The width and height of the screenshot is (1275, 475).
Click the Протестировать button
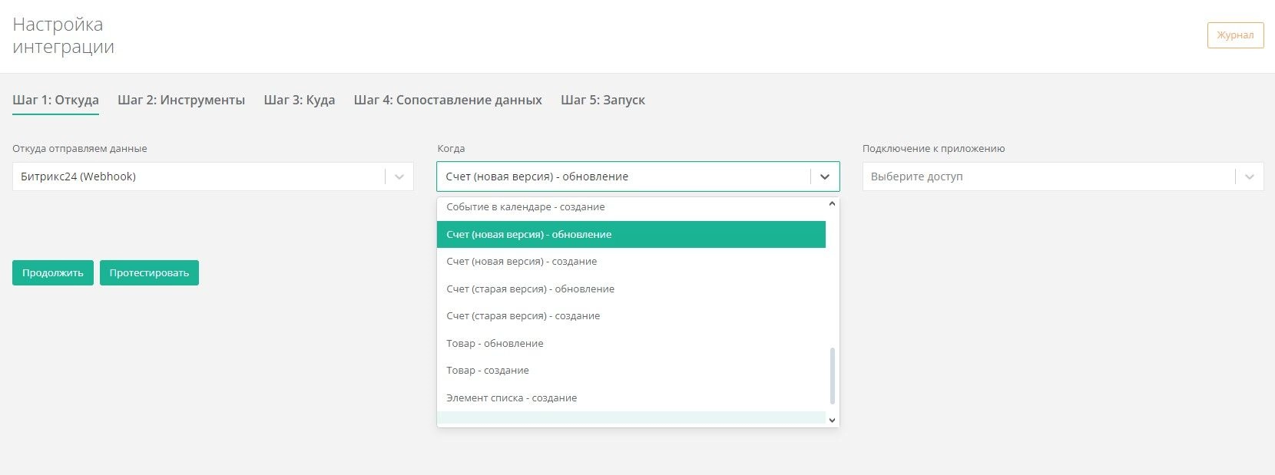[x=149, y=273]
